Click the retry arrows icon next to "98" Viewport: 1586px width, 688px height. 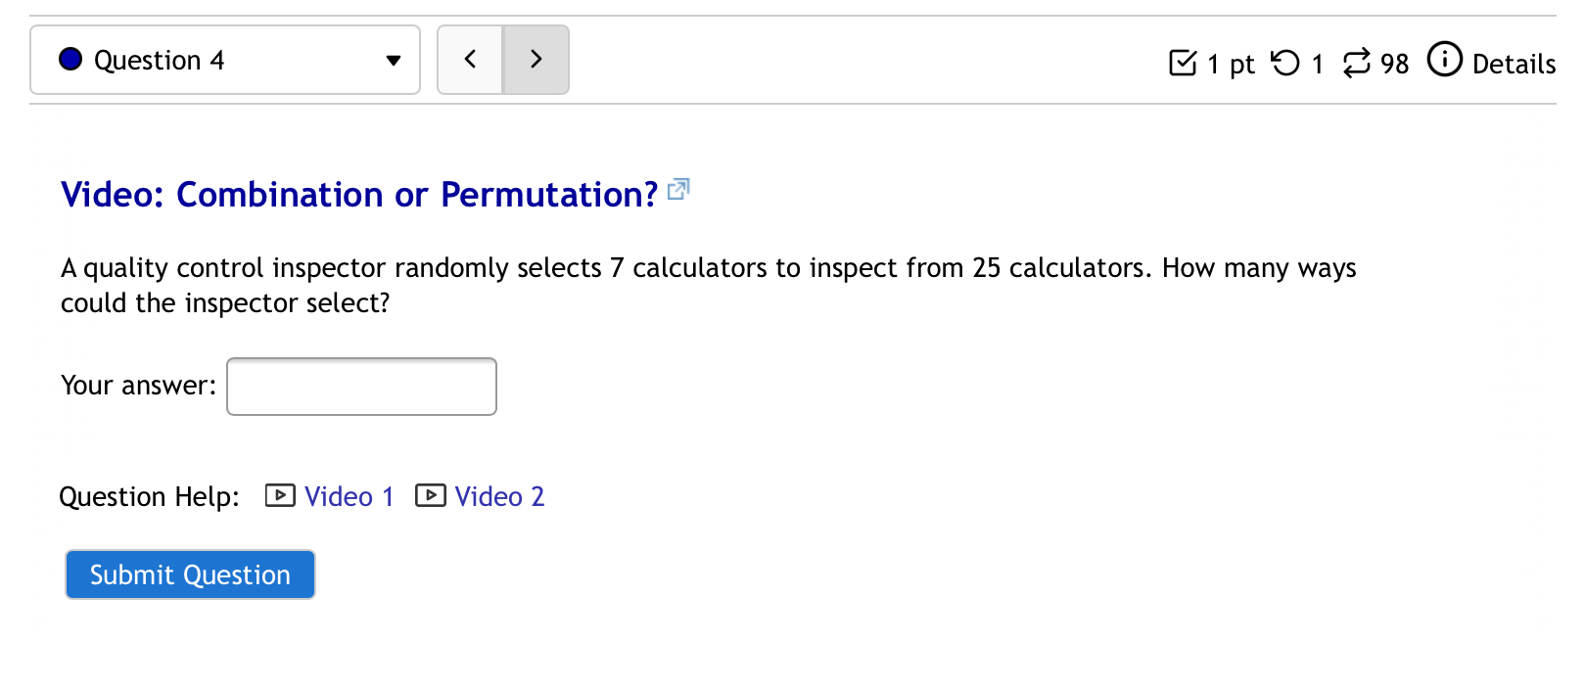coord(1357,63)
